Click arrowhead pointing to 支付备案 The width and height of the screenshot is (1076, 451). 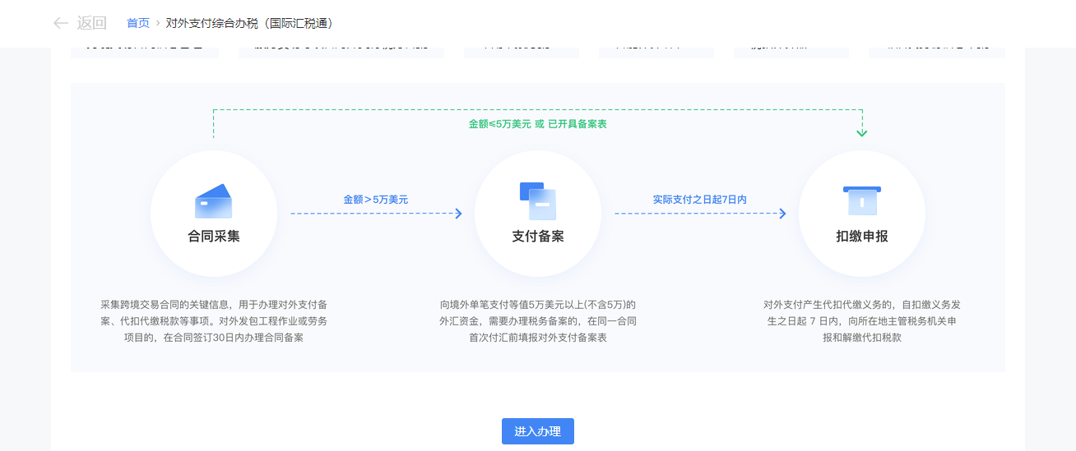[x=459, y=214]
